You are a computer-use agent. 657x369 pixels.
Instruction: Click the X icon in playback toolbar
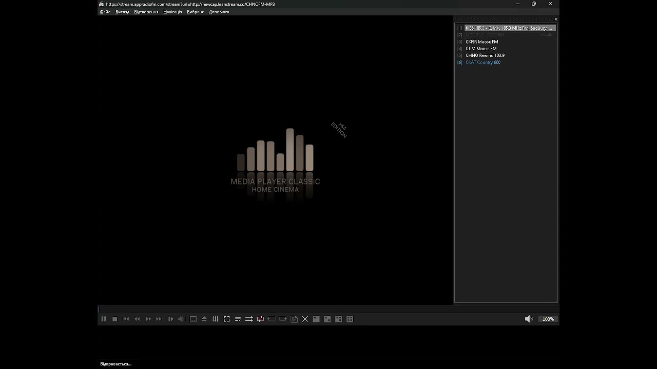point(305,319)
